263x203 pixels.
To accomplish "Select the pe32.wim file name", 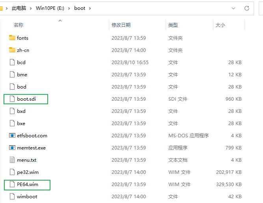I will pos(28,172).
